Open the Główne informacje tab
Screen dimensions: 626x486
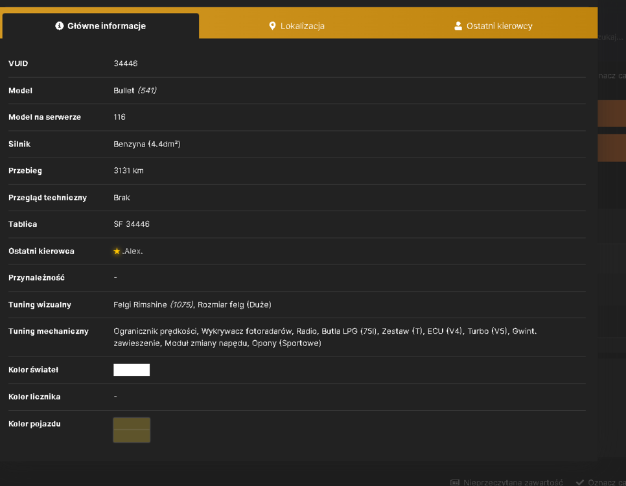click(x=100, y=26)
